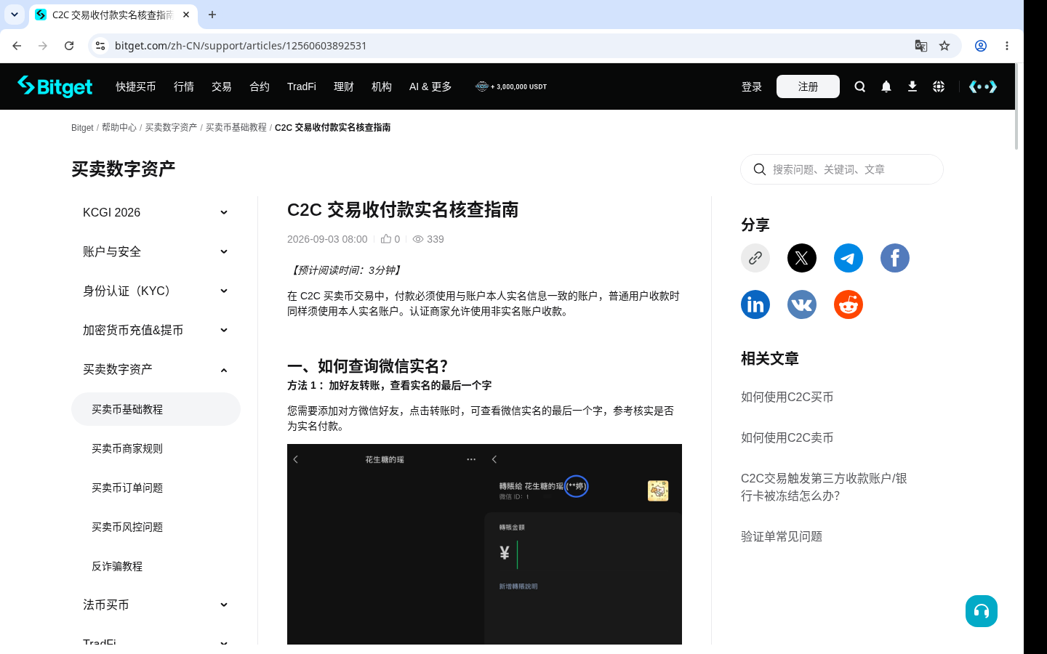Select 买卖币商家规则 in sidebar

[156, 448]
